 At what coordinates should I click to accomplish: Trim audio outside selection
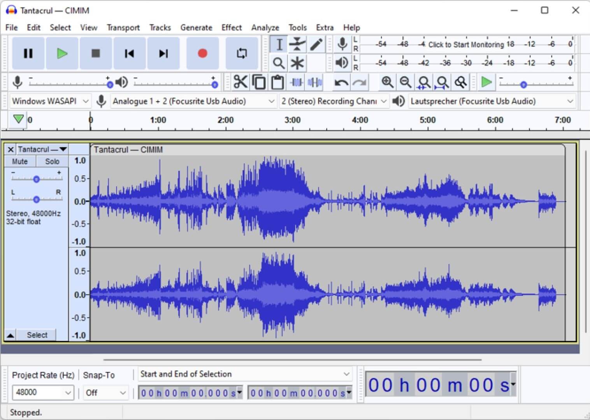(x=296, y=82)
